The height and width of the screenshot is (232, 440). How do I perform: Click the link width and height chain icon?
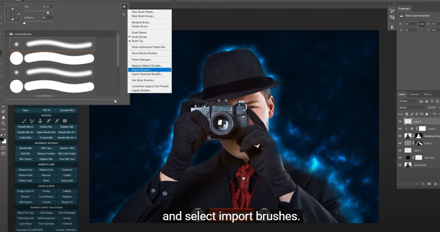421,24
